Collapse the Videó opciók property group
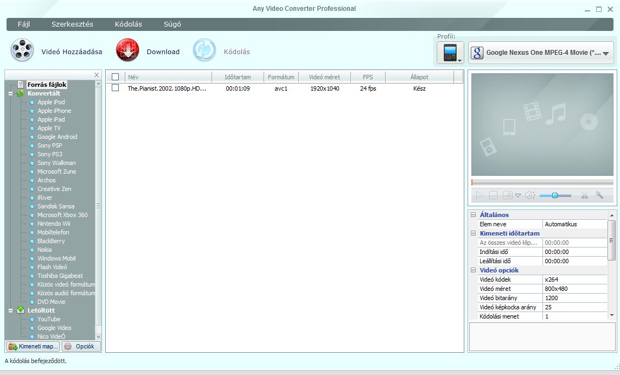Image resolution: width=620 pixels, height=375 pixels. coord(474,270)
